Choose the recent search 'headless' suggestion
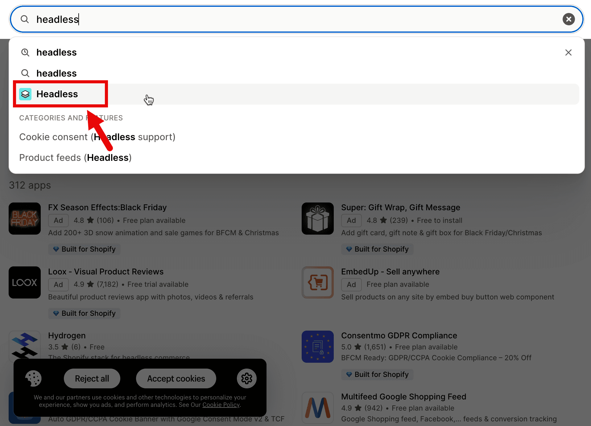 coord(56,52)
